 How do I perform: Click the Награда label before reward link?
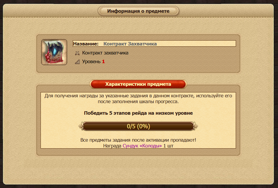point(112,146)
